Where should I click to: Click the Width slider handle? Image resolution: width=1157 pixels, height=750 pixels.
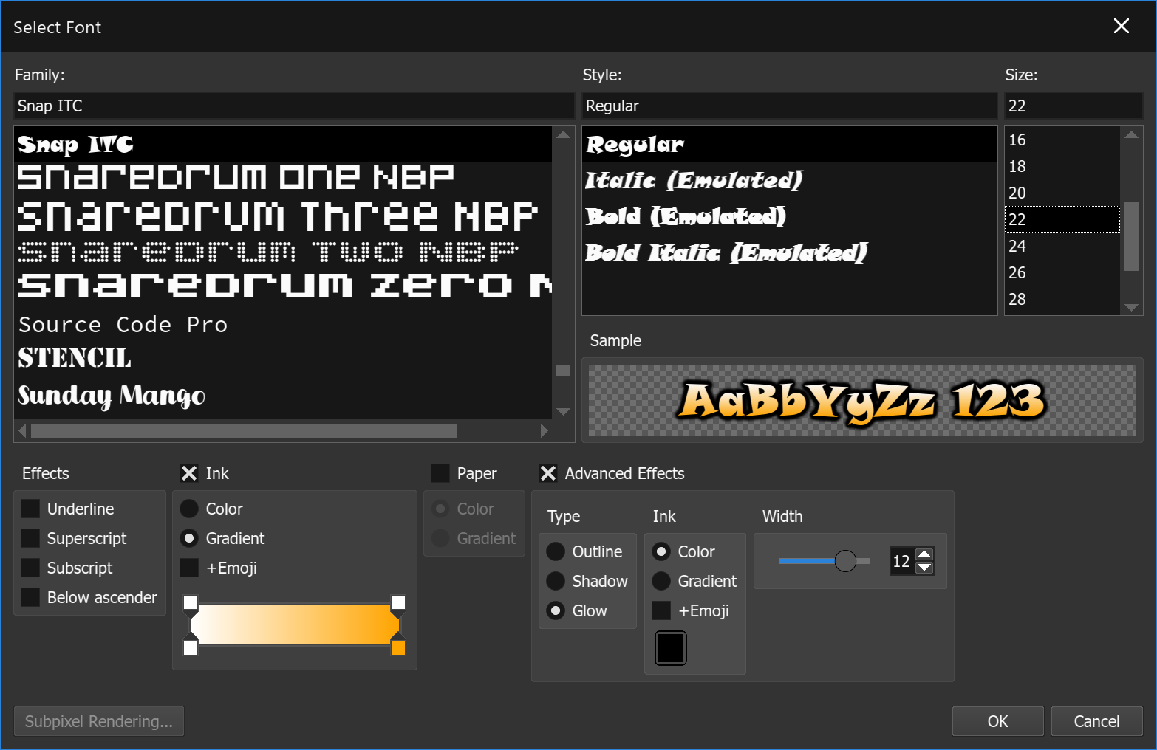pos(845,561)
